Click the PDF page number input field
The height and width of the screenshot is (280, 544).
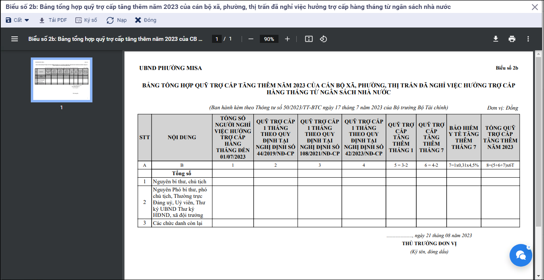pyautogui.click(x=217, y=39)
